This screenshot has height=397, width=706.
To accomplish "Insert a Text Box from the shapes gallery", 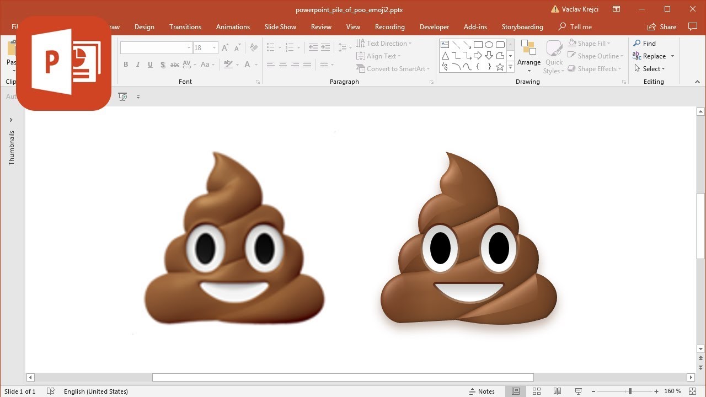I will pos(445,44).
